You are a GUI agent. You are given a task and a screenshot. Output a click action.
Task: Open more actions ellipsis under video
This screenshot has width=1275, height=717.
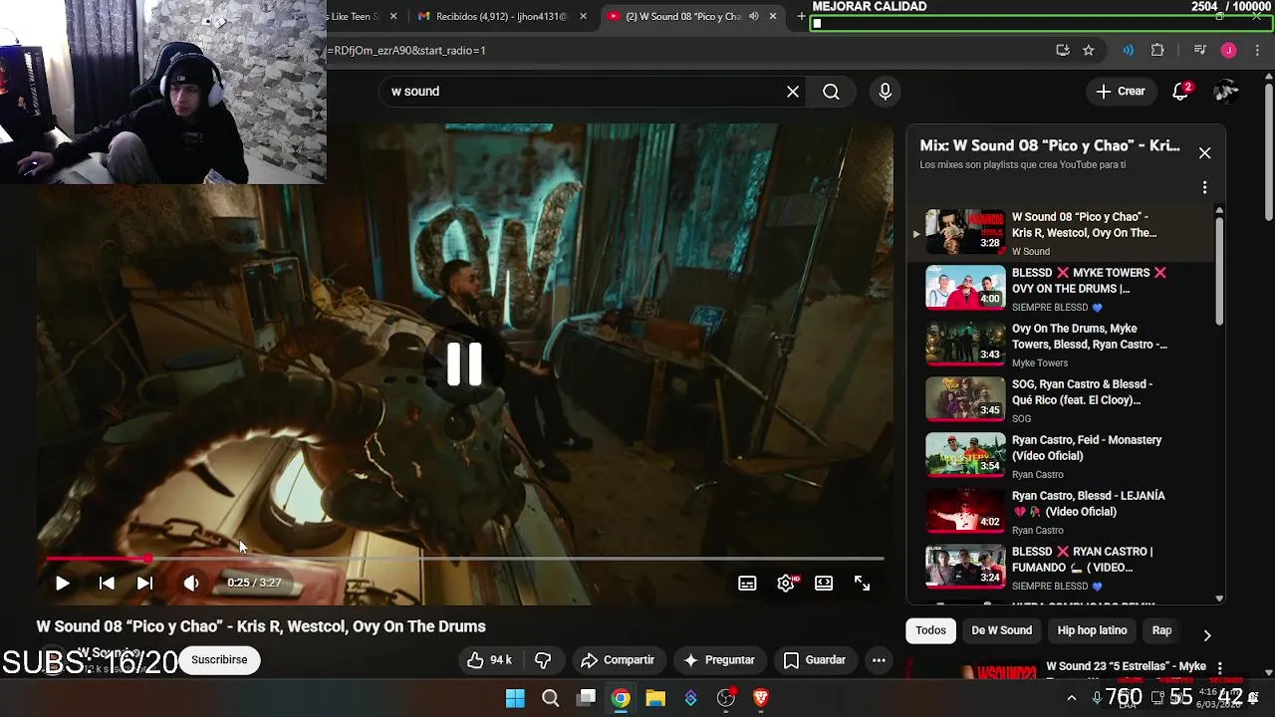pyautogui.click(x=879, y=660)
